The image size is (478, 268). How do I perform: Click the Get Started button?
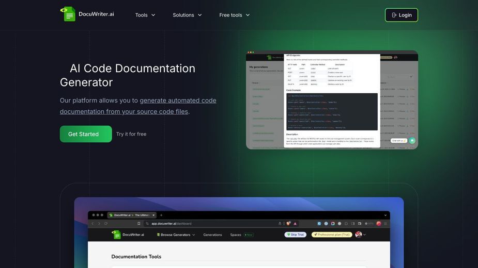(86, 134)
